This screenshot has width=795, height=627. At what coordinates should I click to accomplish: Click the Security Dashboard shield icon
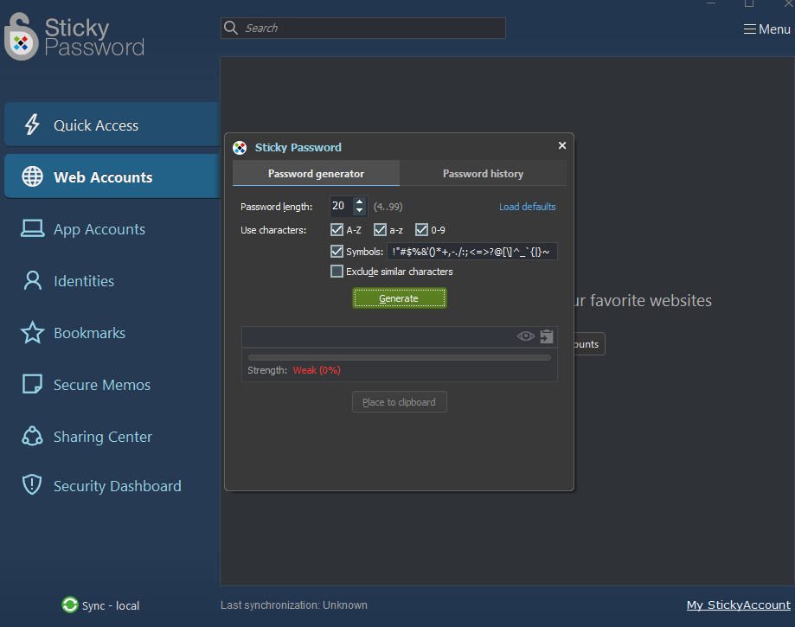(x=32, y=484)
